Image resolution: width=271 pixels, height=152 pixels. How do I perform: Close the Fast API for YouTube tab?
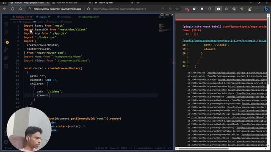point(90,3)
